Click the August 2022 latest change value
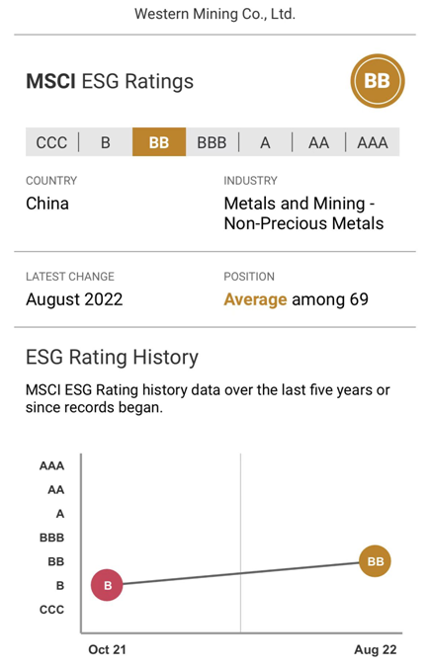Viewport: 429px width, 668px height. coord(74,299)
